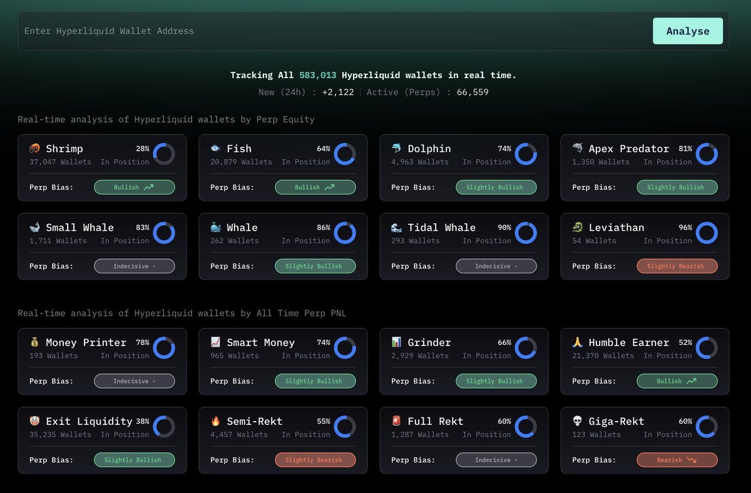Click the Leviathan dragon icon
751x493 pixels.
577,228
